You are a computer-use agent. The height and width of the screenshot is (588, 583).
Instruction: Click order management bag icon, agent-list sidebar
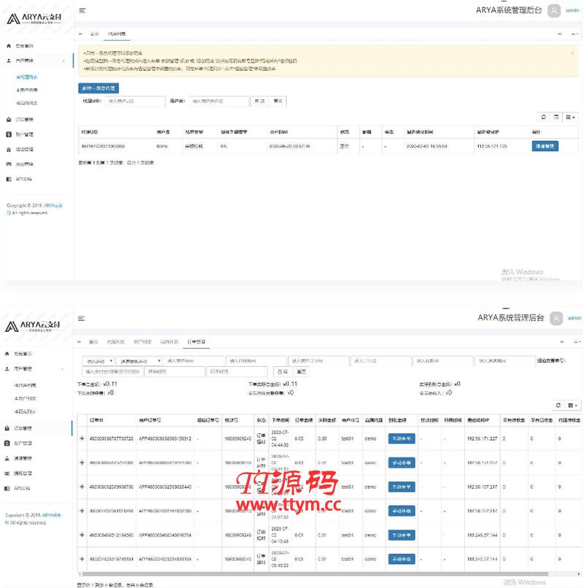9,119
